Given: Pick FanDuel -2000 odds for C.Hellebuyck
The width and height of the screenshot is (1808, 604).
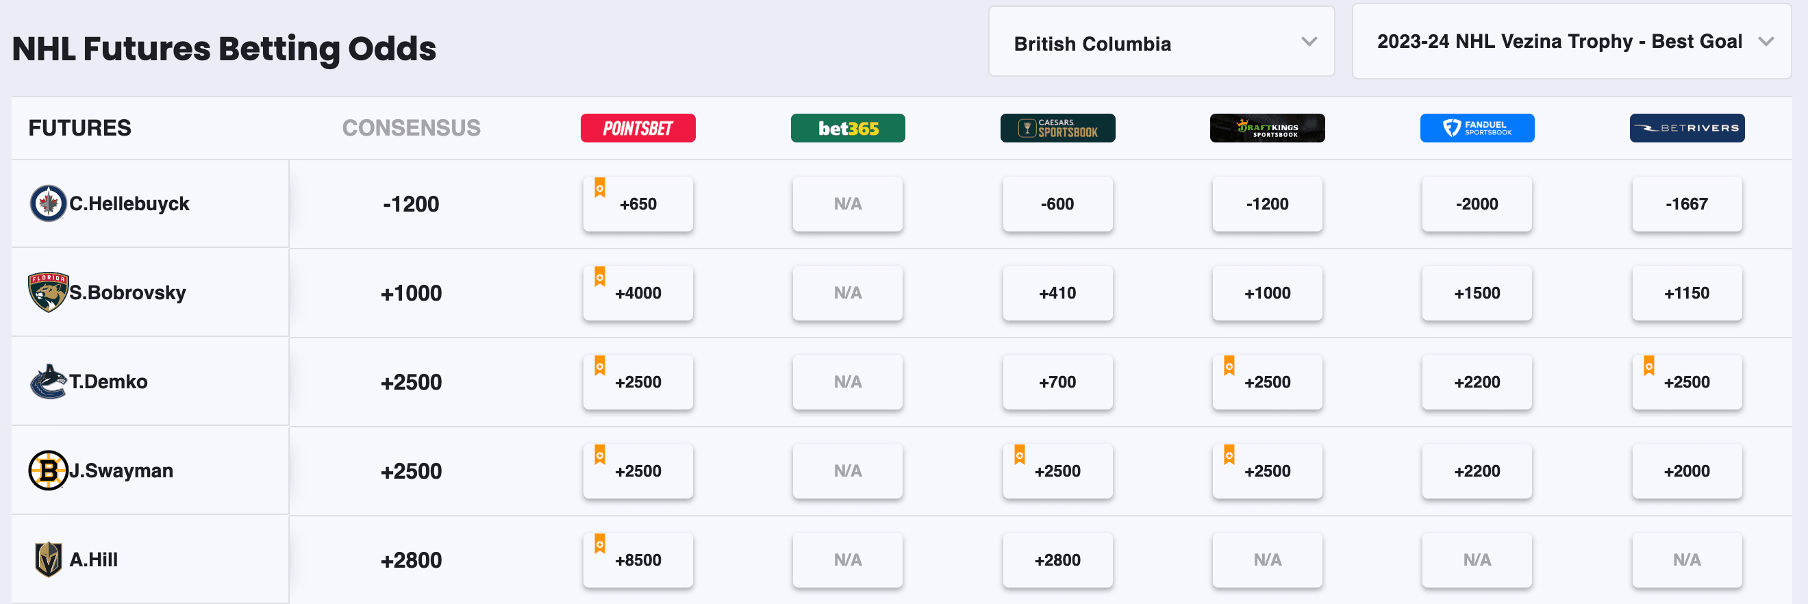Looking at the screenshot, I should click(1477, 204).
